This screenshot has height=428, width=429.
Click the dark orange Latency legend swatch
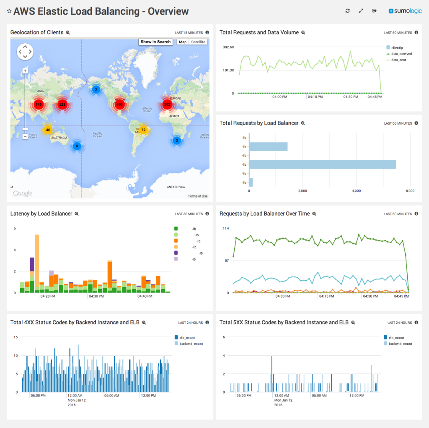coord(176,240)
